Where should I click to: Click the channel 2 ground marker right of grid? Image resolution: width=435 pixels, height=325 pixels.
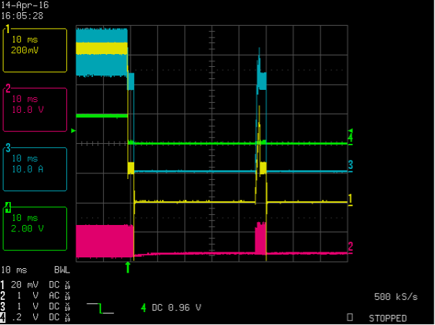point(351,247)
